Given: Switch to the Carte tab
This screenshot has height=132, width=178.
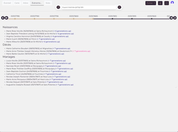Looking at the screenshot, I should (17, 3).
